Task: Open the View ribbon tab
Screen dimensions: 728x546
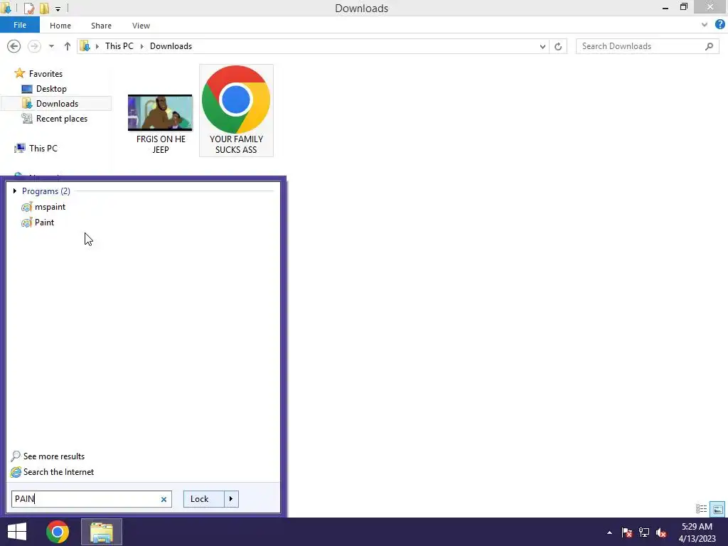Action: click(141, 26)
